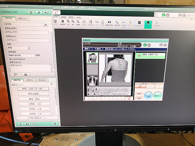
Task: Click the Rotate image icon
Action: pyautogui.click(x=102, y=22)
